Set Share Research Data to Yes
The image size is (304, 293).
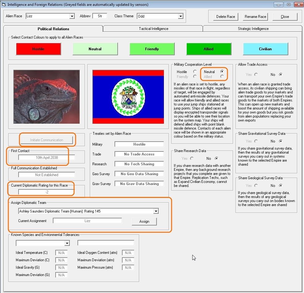(192, 158)
